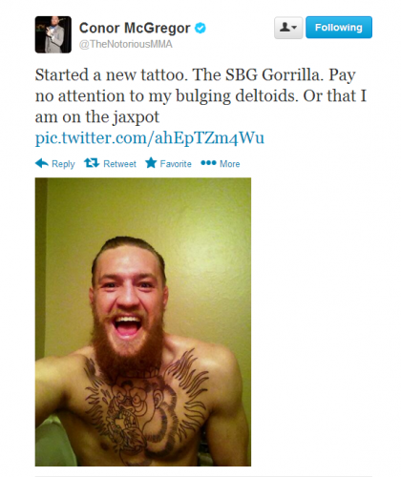Click the three-dots More icon
The image size is (401, 477).
tap(208, 163)
